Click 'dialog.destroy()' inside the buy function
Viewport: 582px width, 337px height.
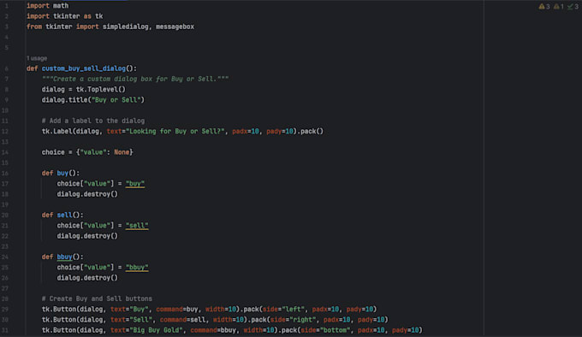(87, 194)
